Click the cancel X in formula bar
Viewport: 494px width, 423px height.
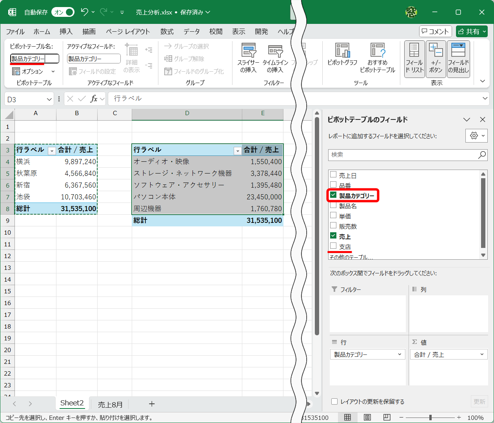[x=70, y=99]
